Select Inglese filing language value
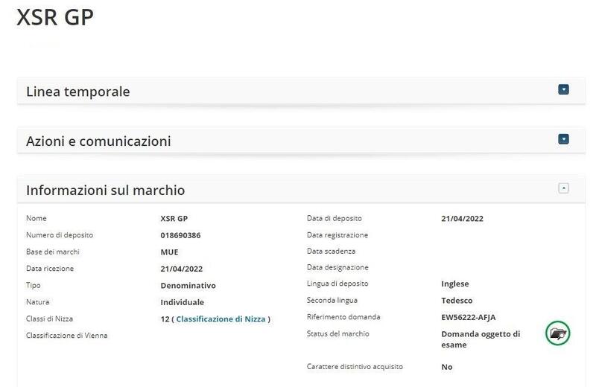Screen dimensions: 596x387 click(454, 284)
